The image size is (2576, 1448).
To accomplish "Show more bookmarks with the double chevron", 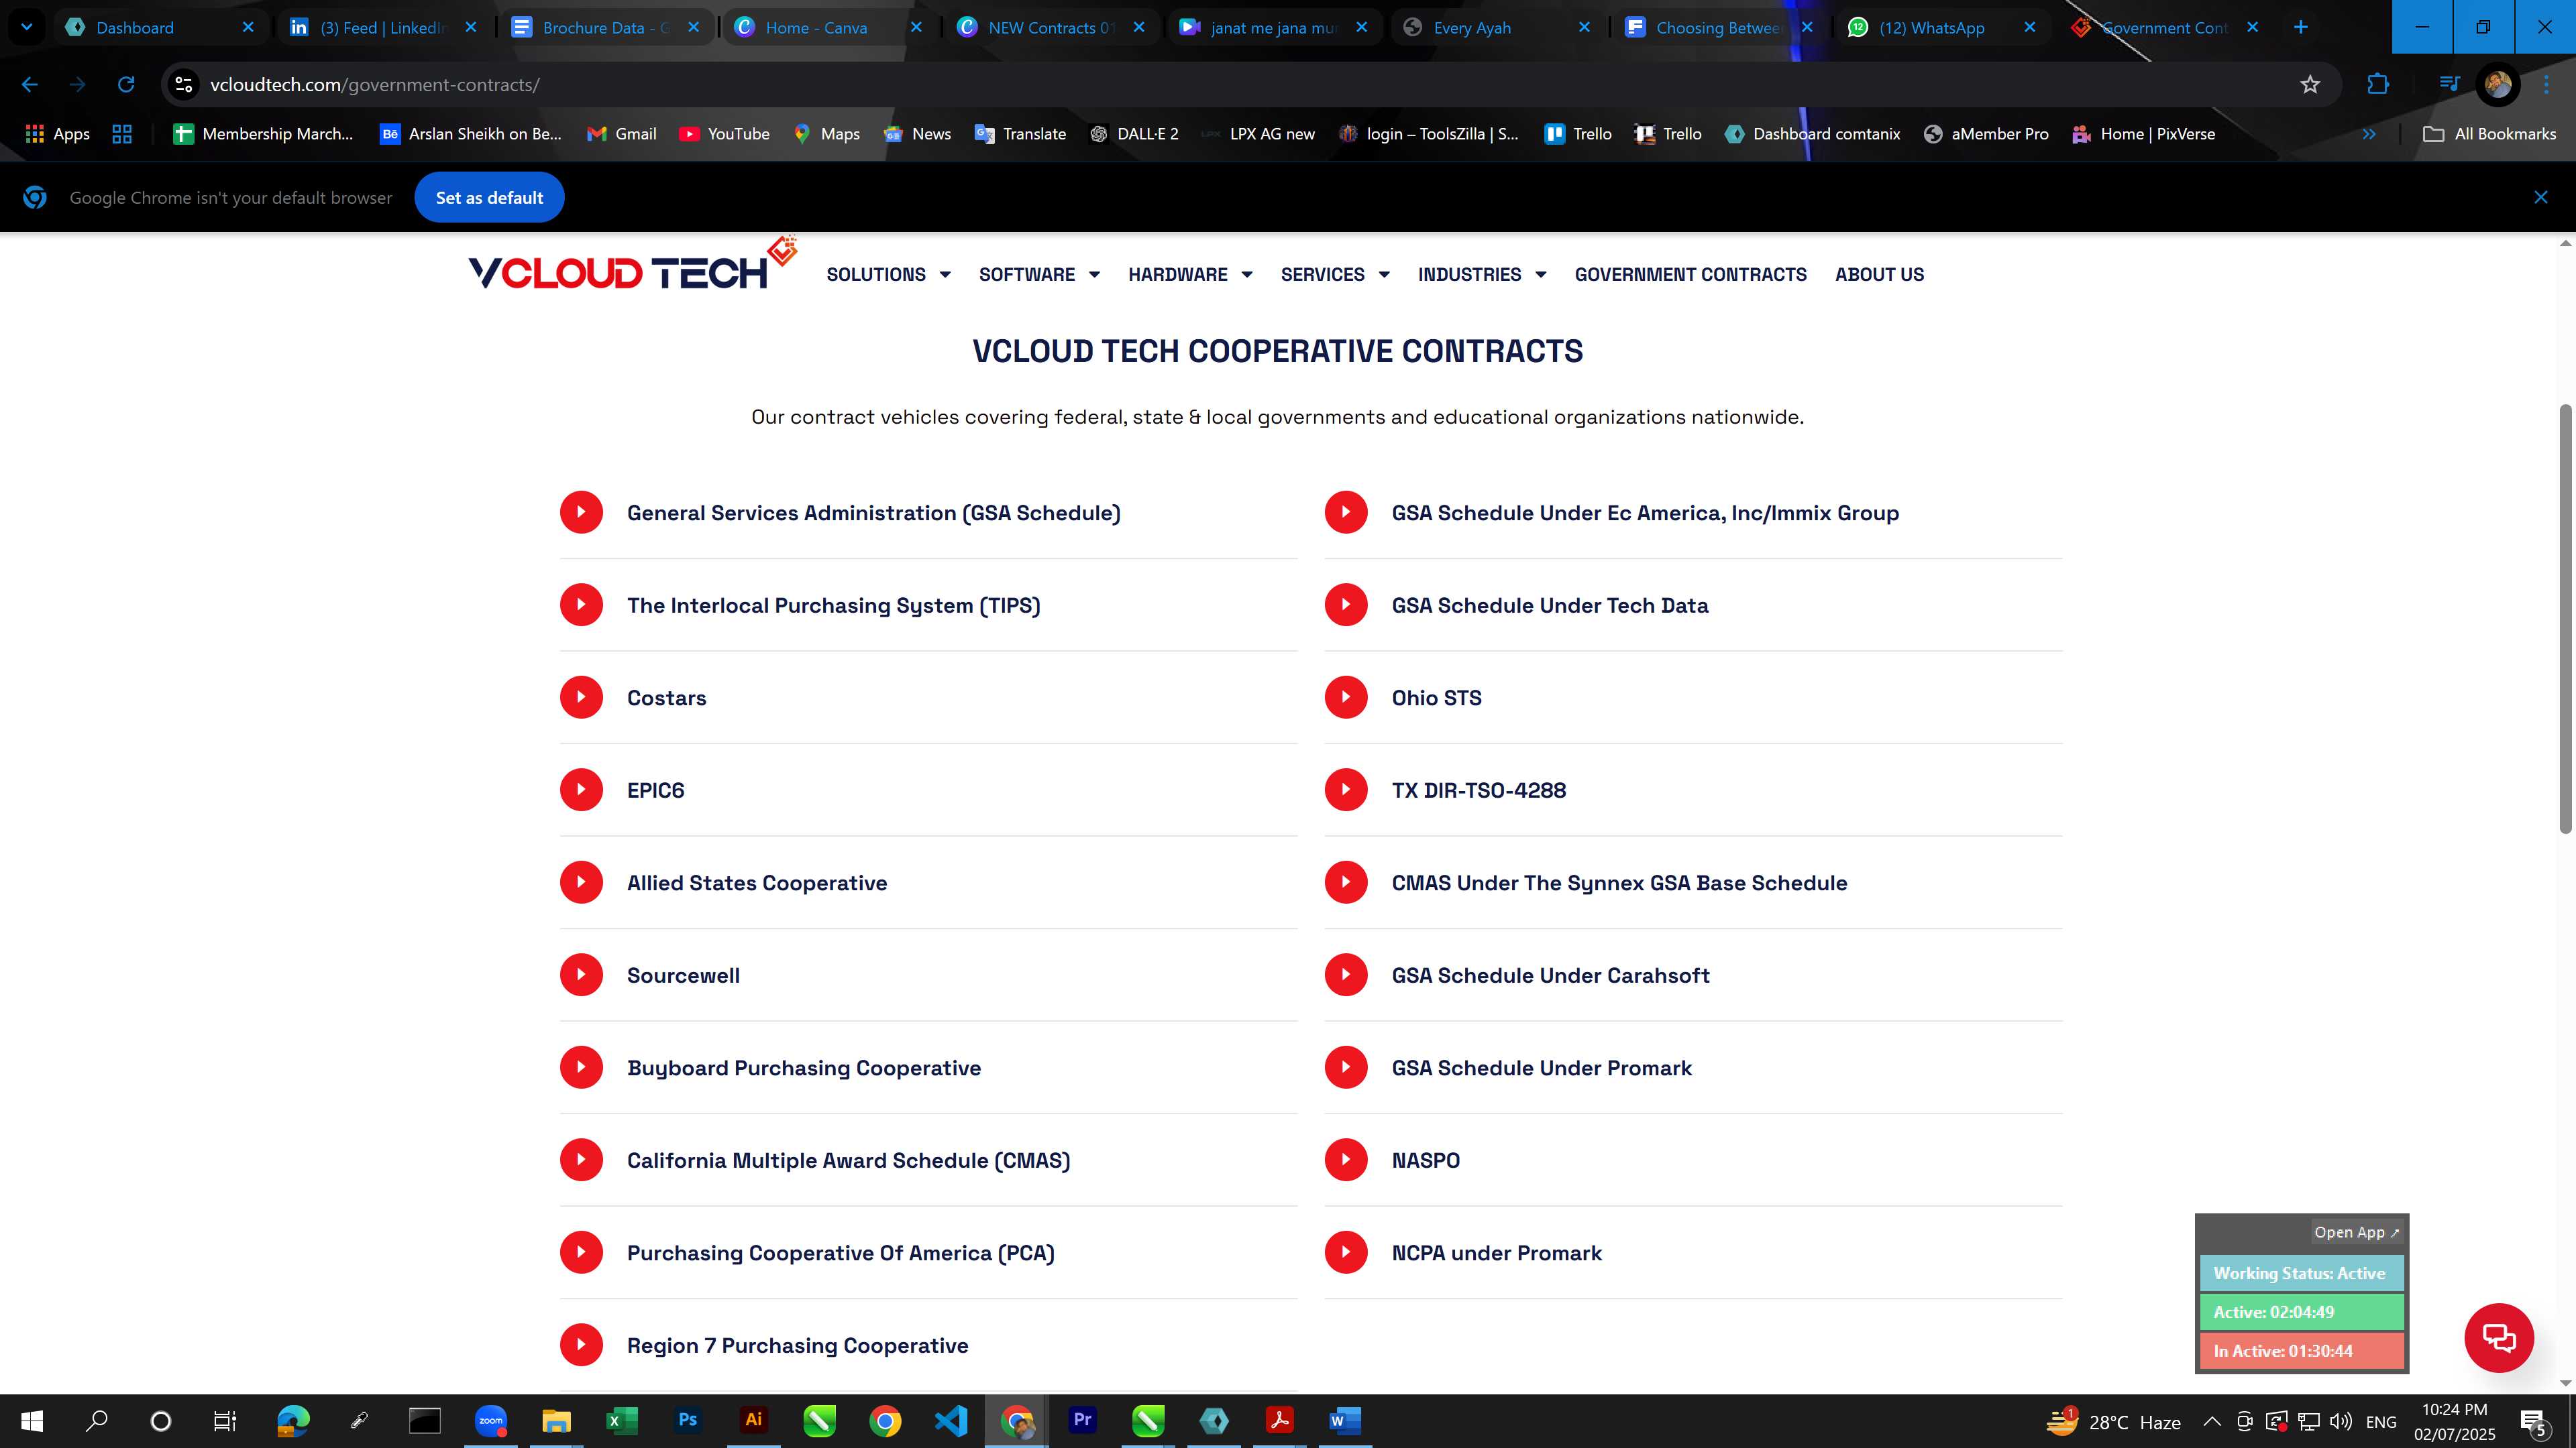I will click(2369, 134).
